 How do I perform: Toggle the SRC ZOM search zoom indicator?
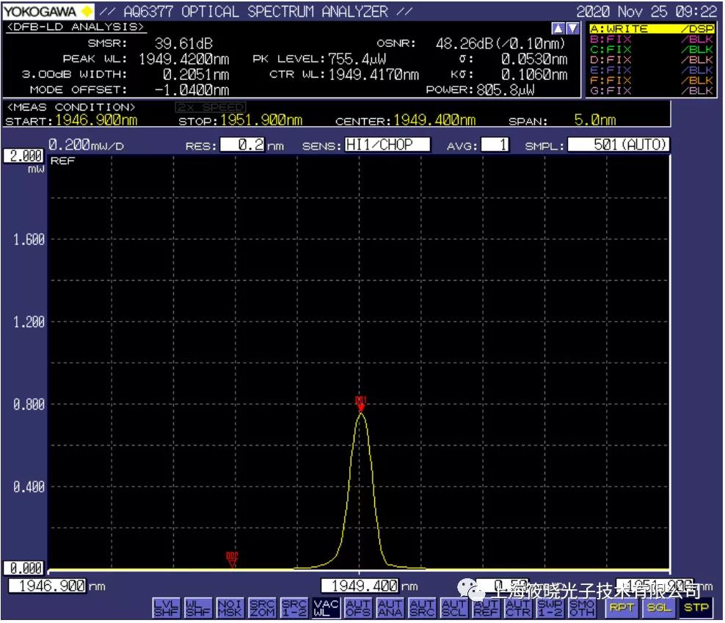pos(262,608)
